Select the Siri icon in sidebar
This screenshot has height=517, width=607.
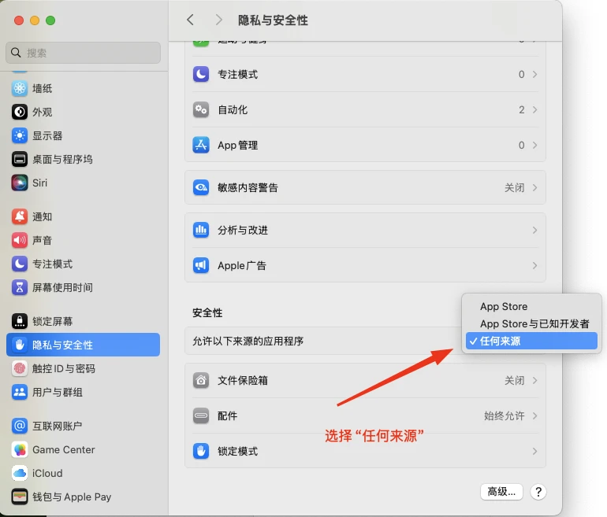[20, 183]
